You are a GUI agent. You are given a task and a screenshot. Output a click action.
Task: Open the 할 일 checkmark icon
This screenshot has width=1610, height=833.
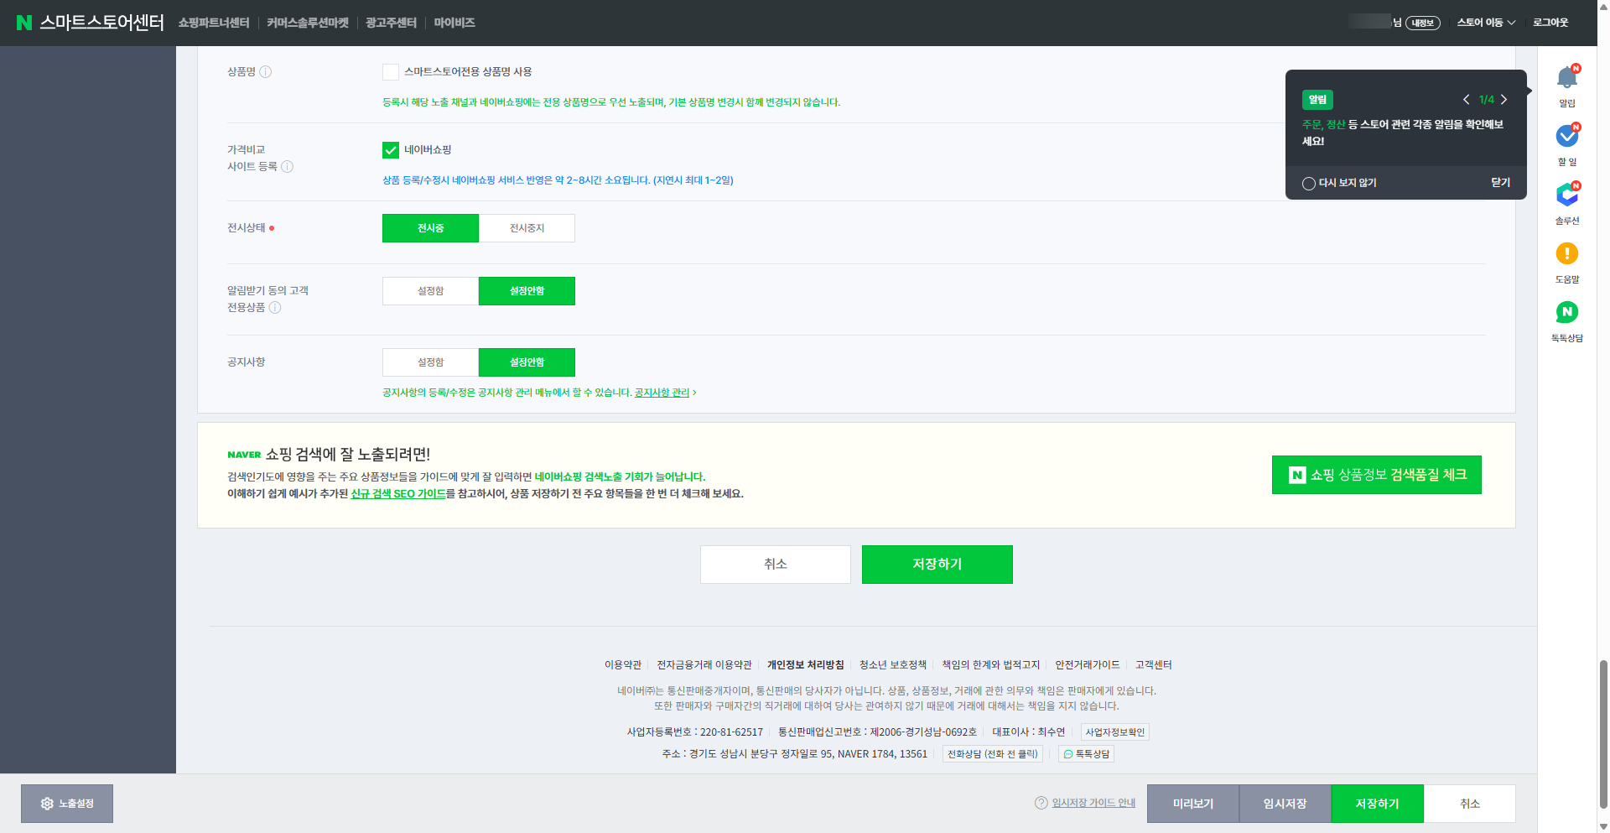coord(1566,136)
